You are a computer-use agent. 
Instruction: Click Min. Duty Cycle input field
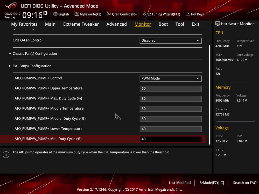[171, 139]
